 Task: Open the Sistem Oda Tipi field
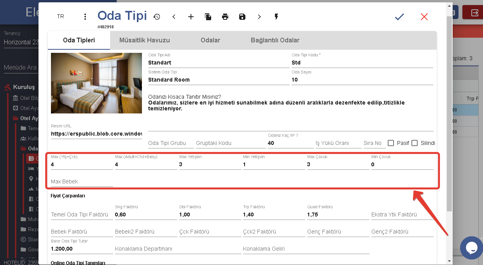click(219, 80)
